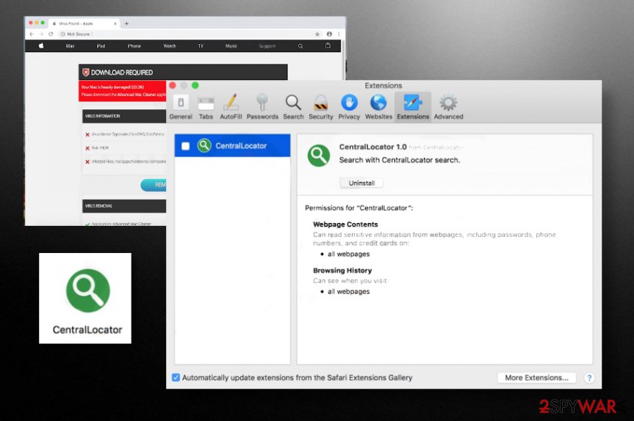Open the Search preferences pane
The image size is (634, 421).
(293, 106)
